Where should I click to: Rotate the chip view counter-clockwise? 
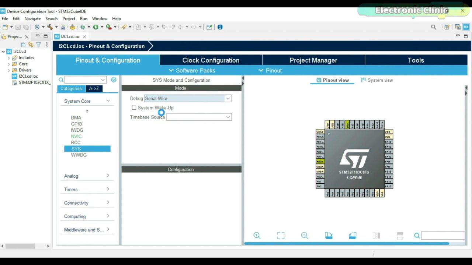pyautogui.click(x=353, y=236)
